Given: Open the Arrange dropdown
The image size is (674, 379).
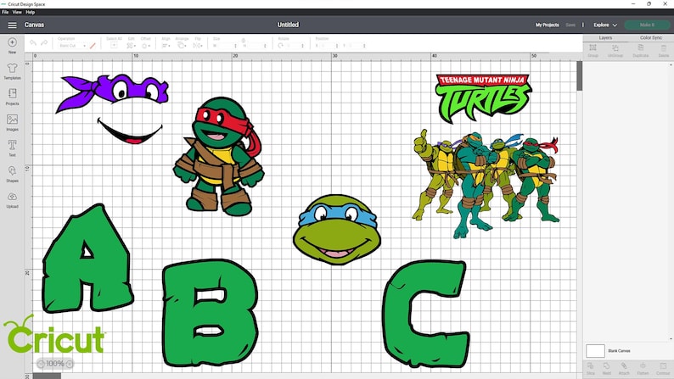Looking at the screenshot, I should click(x=182, y=45).
